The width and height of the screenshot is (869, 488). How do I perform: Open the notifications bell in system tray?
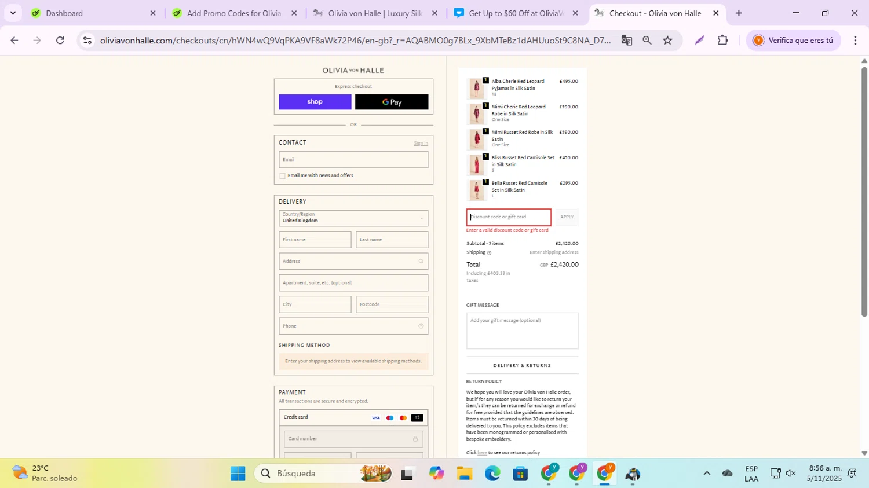pyautogui.click(x=852, y=474)
